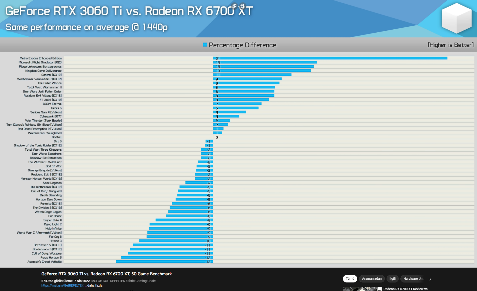The height and width of the screenshot is (291, 477).
Task: Click the 'Watch Dogs: Legion' label
Action: [48, 212]
